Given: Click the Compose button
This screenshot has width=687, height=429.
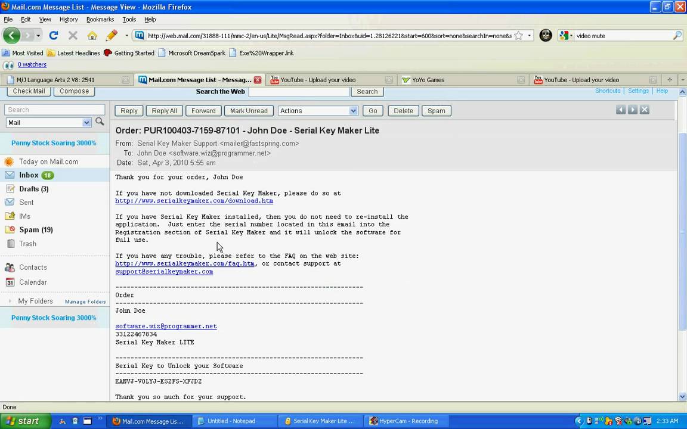Looking at the screenshot, I should coord(74,91).
